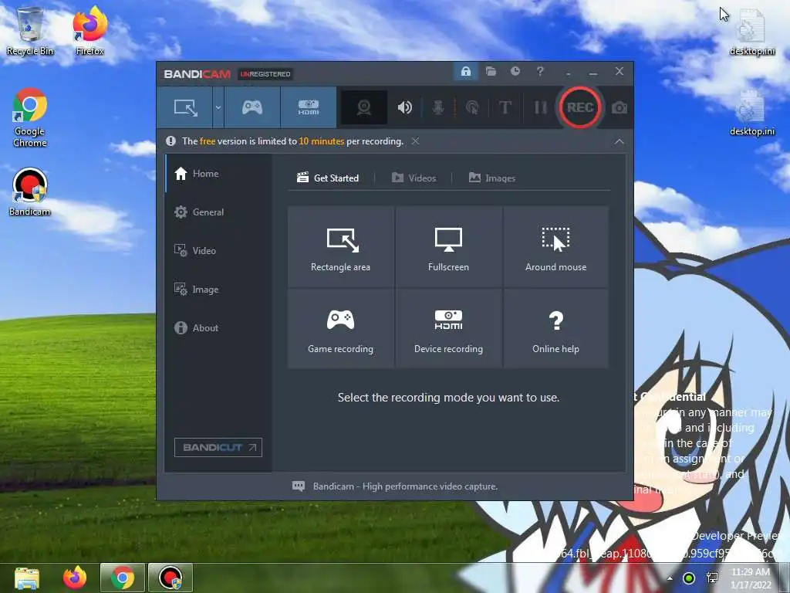Choose Fullscreen recording mode
The image size is (790, 593).
tap(448, 247)
